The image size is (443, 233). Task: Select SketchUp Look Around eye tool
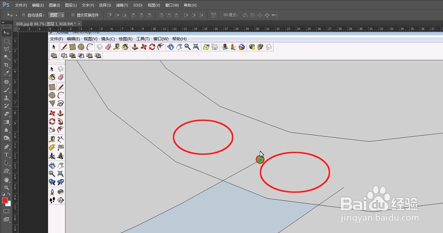(x=60, y=192)
